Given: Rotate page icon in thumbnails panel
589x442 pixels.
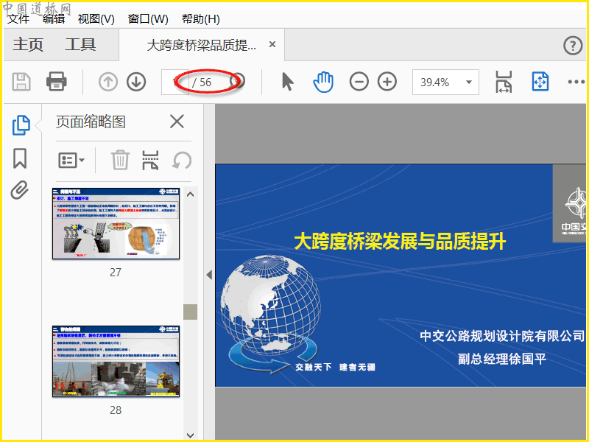Looking at the screenshot, I should (182, 161).
